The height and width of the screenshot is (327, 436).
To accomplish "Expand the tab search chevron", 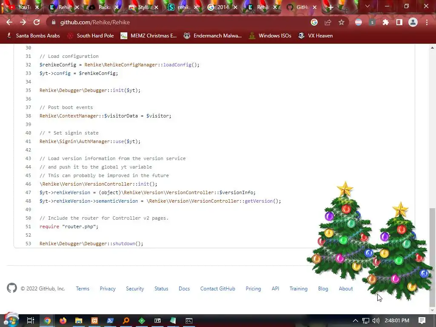I will click(367, 6).
